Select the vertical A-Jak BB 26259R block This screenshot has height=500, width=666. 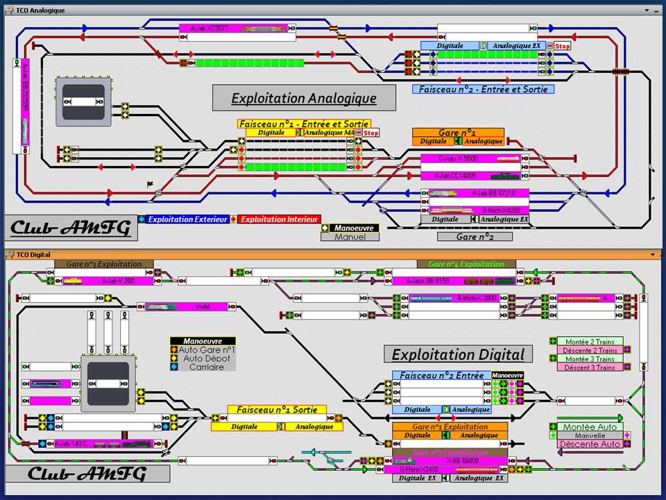[26, 102]
